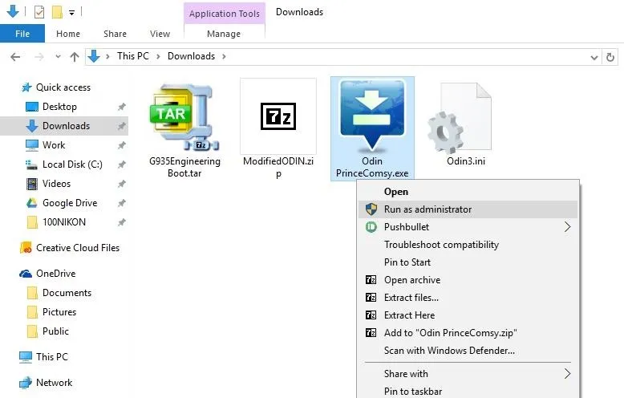Click the 7z icon next to Extract Here
624x398 pixels.
(x=371, y=315)
